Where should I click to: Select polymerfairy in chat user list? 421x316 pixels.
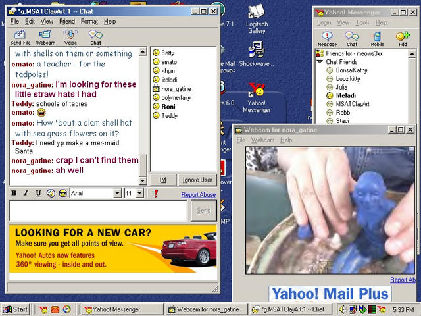176,97
